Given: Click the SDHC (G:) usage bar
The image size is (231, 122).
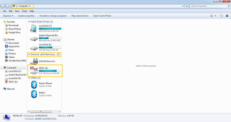Looking at the screenshot, I should [50, 71].
